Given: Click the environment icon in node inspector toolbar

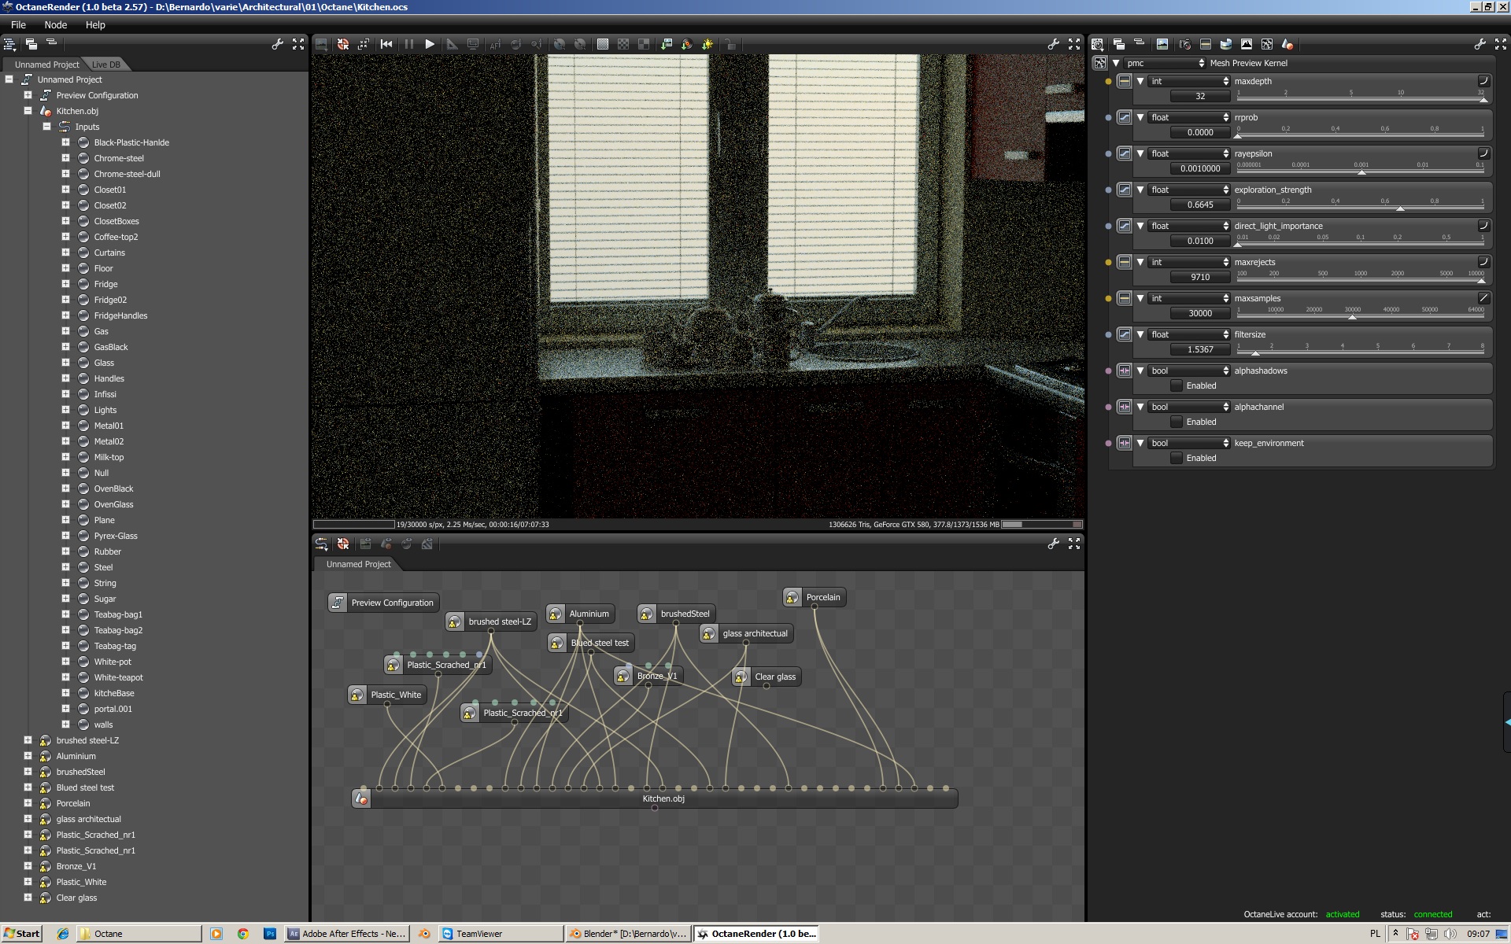Looking at the screenshot, I should (x=1225, y=44).
